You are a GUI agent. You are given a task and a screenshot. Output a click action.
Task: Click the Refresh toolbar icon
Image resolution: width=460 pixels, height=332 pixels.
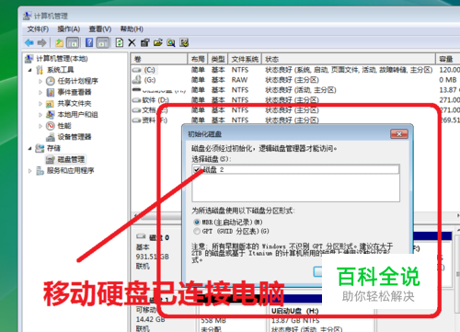click(x=120, y=42)
